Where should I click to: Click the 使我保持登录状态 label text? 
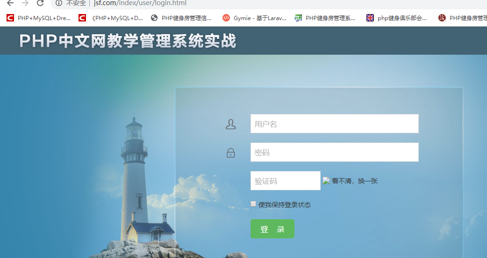pyautogui.click(x=285, y=205)
